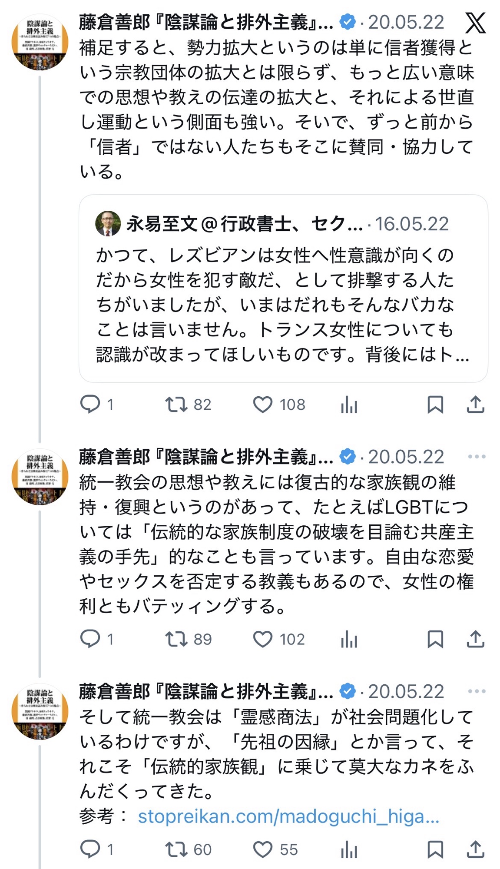
Task: Like the tweet with 102 likes
Action: coord(263,639)
